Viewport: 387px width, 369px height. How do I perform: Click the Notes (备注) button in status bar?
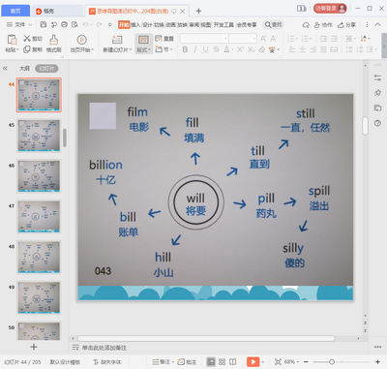163,362
